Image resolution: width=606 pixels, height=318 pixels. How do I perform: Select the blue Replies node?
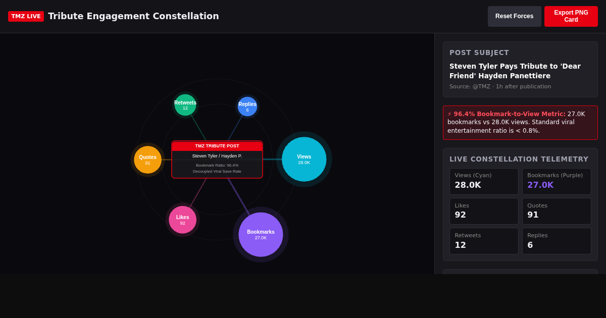(x=247, y=107)
